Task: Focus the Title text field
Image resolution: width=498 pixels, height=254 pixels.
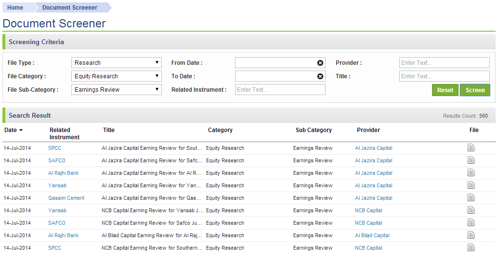Action: click(x=445, y=76)
